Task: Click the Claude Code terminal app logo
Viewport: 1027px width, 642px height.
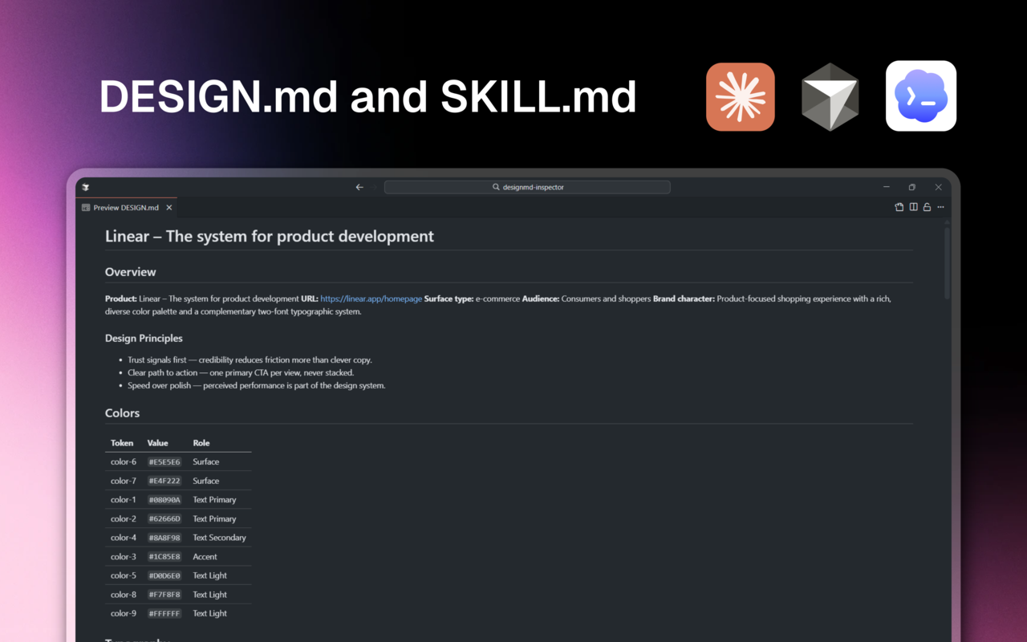Action: coord(920,95)
